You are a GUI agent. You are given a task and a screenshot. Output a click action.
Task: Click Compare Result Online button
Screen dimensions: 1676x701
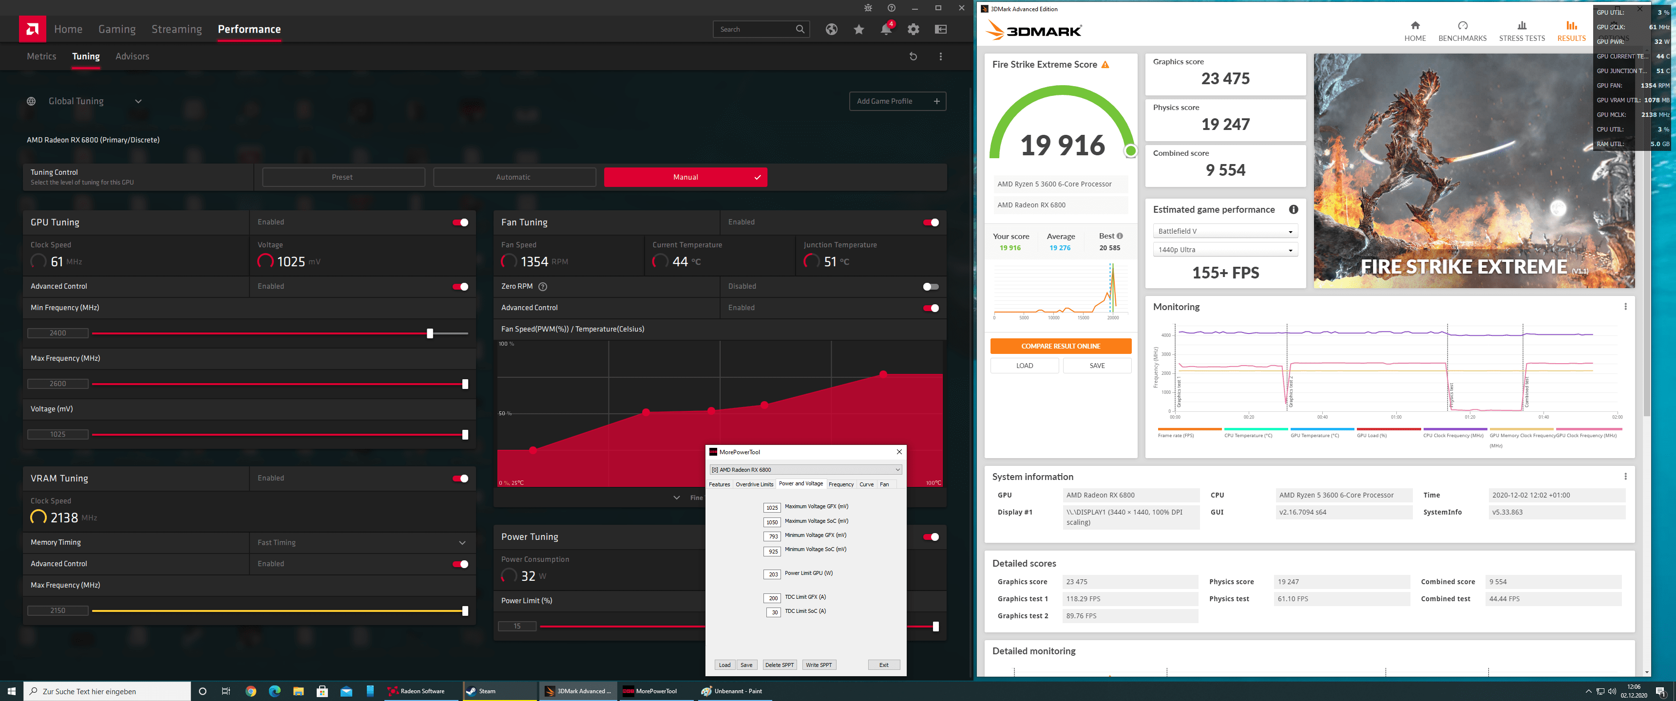(x=1061, y=347)
